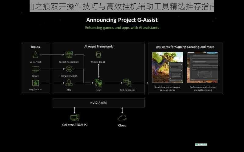Click the Knowledge DB database icon
Image resolution: width=244 pixels, height=152 pixels.
click(99, 55)
